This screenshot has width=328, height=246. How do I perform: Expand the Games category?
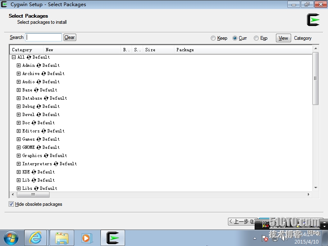point(18,139)
